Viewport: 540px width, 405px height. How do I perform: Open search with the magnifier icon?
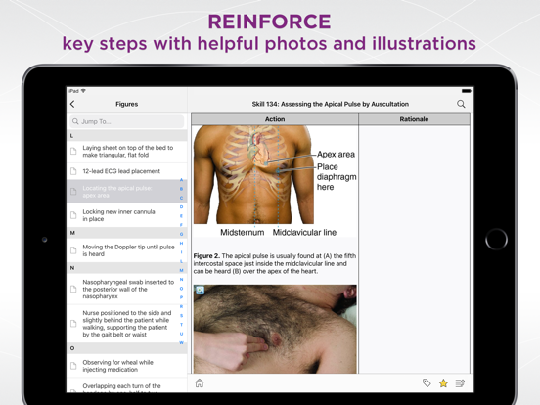pos(461,104)
